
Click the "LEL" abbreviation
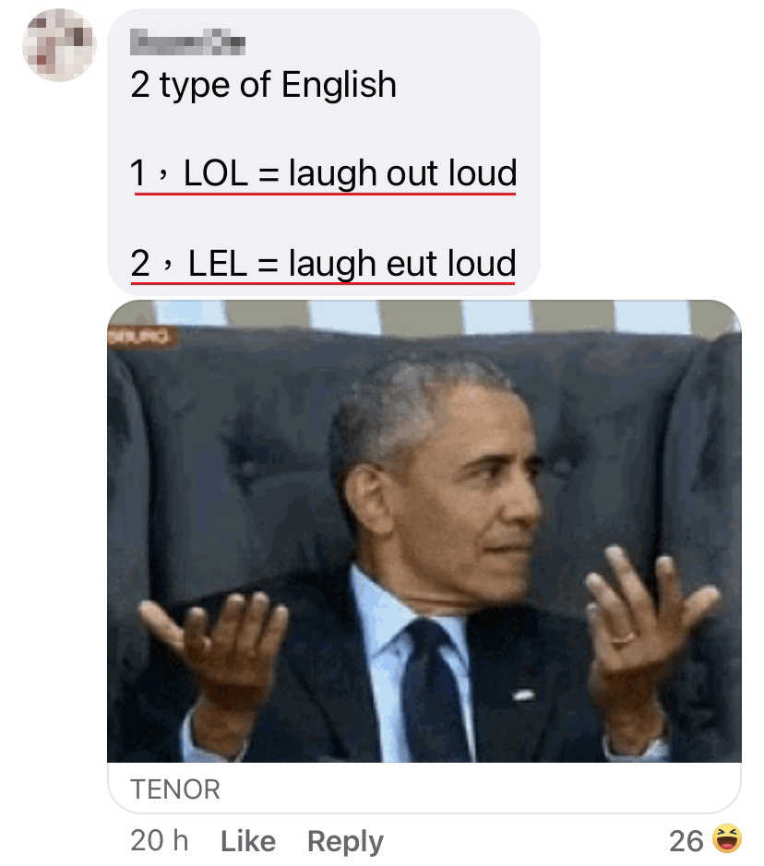(218, 263)
